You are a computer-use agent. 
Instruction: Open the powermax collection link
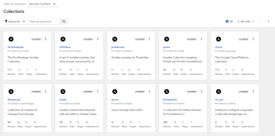click(118, 47)
